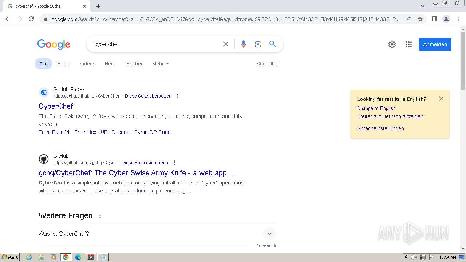Open Microsoft Edge from taskbar

coord(78,257)
